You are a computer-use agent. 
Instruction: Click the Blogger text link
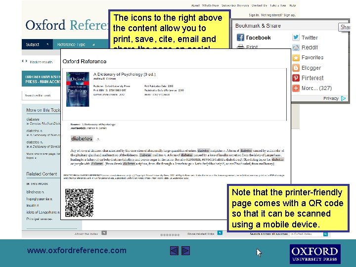tap(311, 68)
